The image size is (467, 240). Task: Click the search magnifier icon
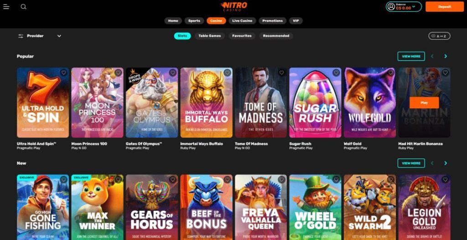pyautogui.click(x=24, y=6)
